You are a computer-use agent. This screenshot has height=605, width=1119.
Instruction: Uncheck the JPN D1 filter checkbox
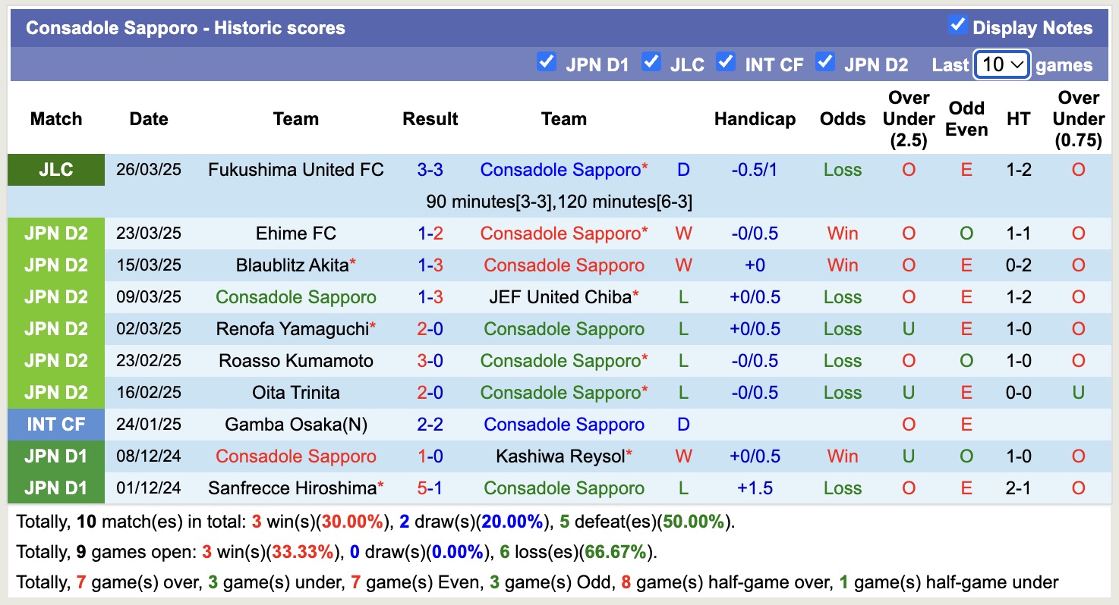point(546,62)
